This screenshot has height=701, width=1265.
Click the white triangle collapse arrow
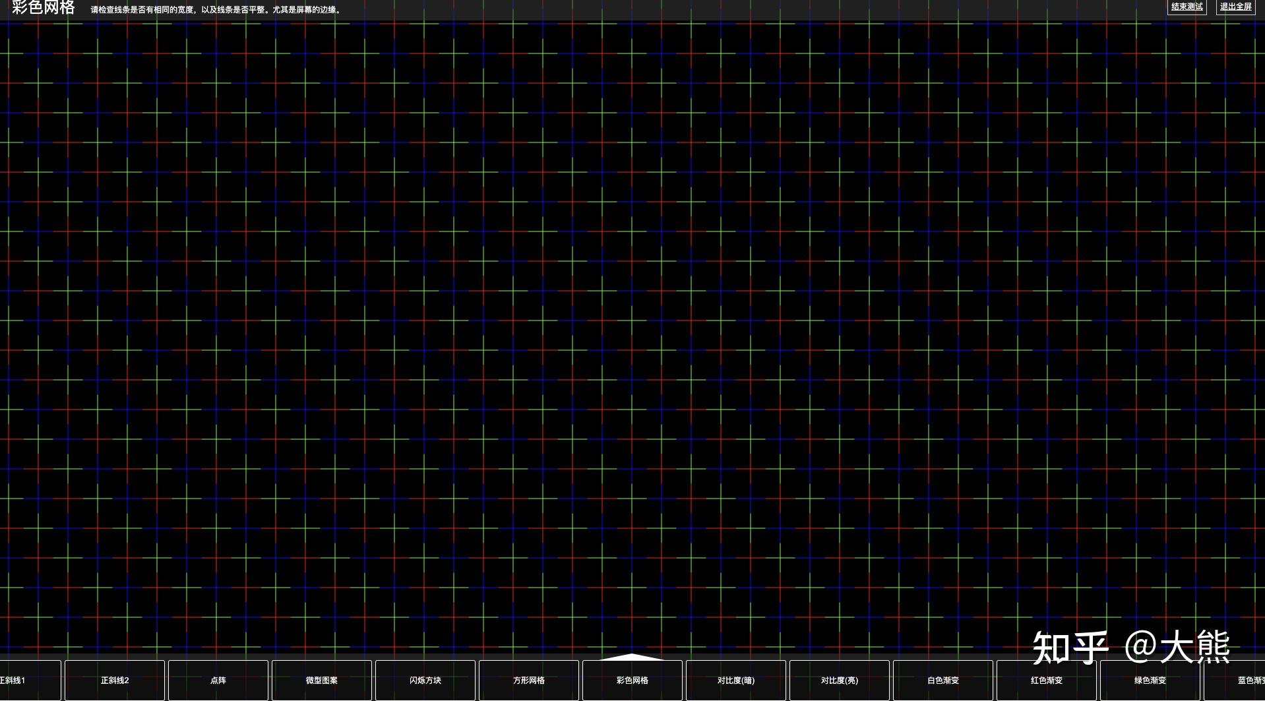(632, 657)
